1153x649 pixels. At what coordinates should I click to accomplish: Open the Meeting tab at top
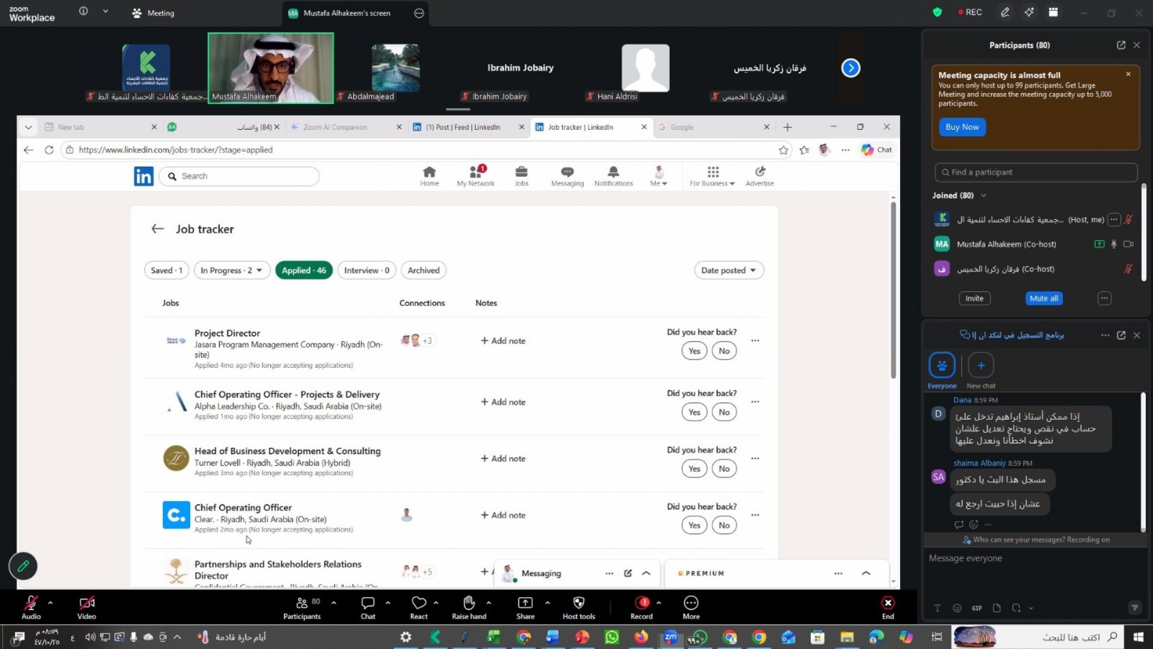[154, 13]
